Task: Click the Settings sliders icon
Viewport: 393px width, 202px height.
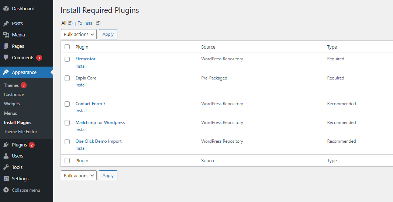Action: point(6,178)
